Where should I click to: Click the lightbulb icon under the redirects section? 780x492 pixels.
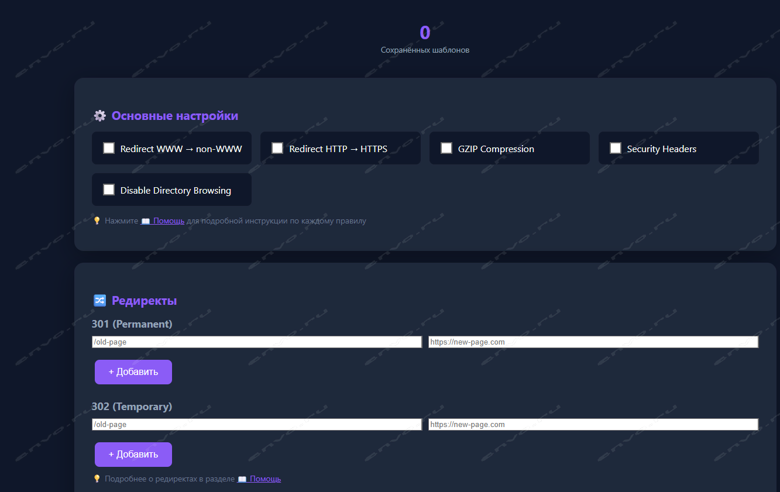click(x=97, y=479)
